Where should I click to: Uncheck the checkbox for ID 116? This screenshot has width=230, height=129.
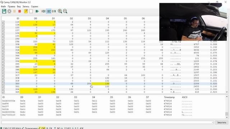(3, 22)
